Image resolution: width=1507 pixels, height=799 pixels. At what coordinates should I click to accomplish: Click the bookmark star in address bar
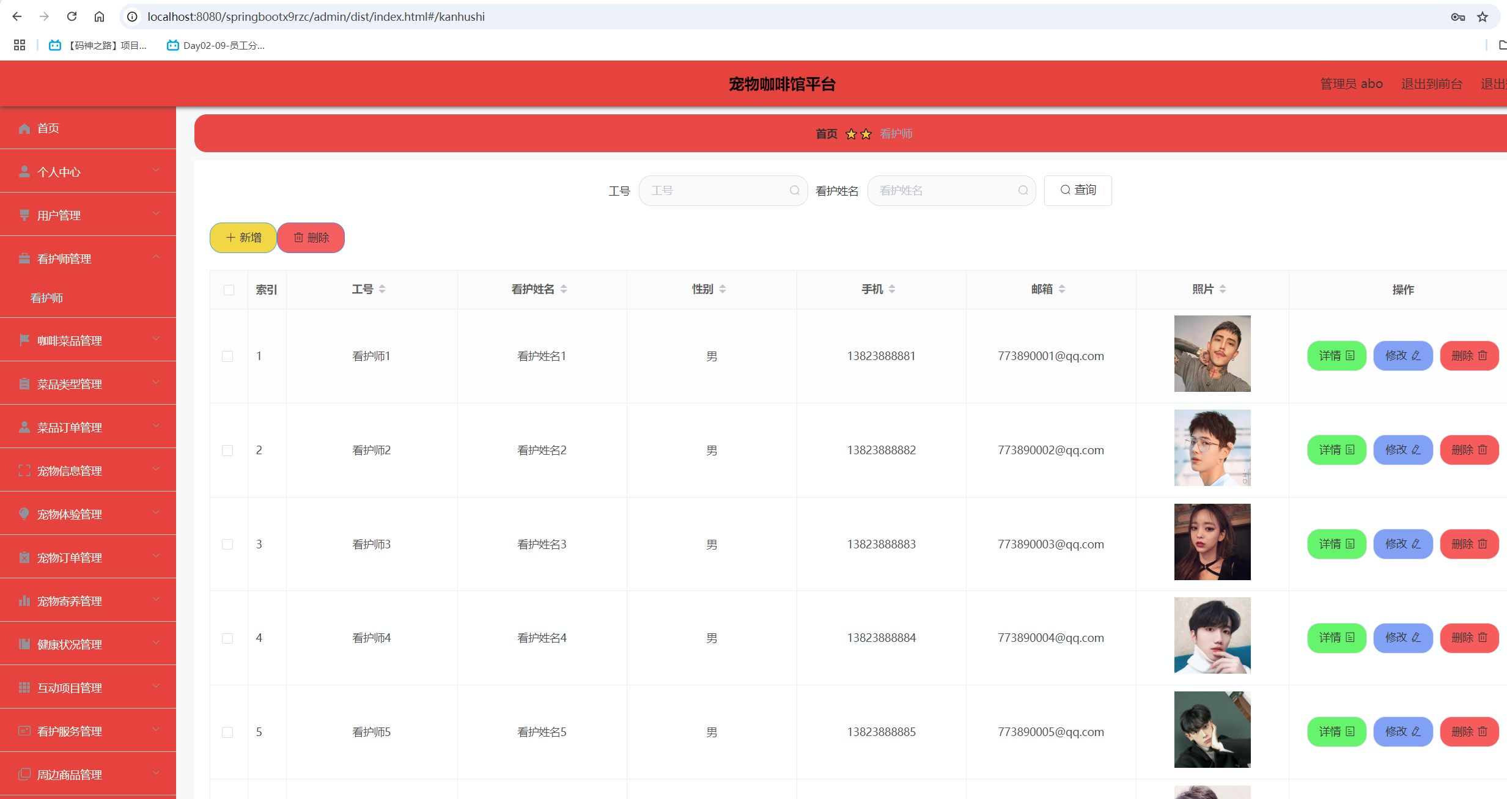[x=1482, y=17]
